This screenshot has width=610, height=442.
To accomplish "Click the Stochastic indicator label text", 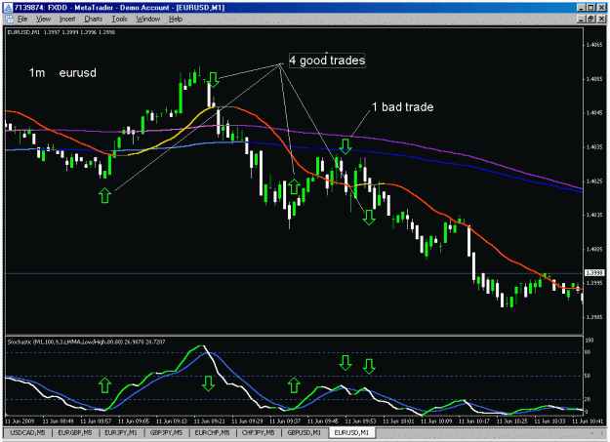I will tap(86, 342).
